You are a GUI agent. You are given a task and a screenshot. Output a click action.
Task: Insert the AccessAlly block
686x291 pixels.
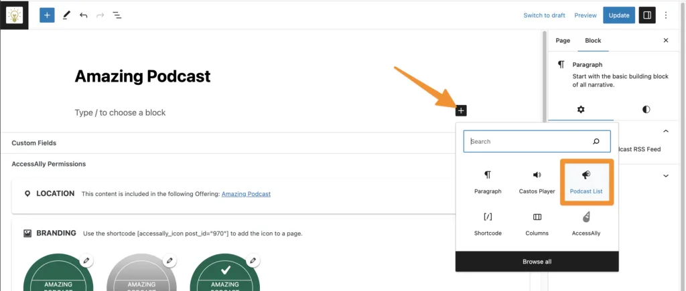tap(586, 223)
